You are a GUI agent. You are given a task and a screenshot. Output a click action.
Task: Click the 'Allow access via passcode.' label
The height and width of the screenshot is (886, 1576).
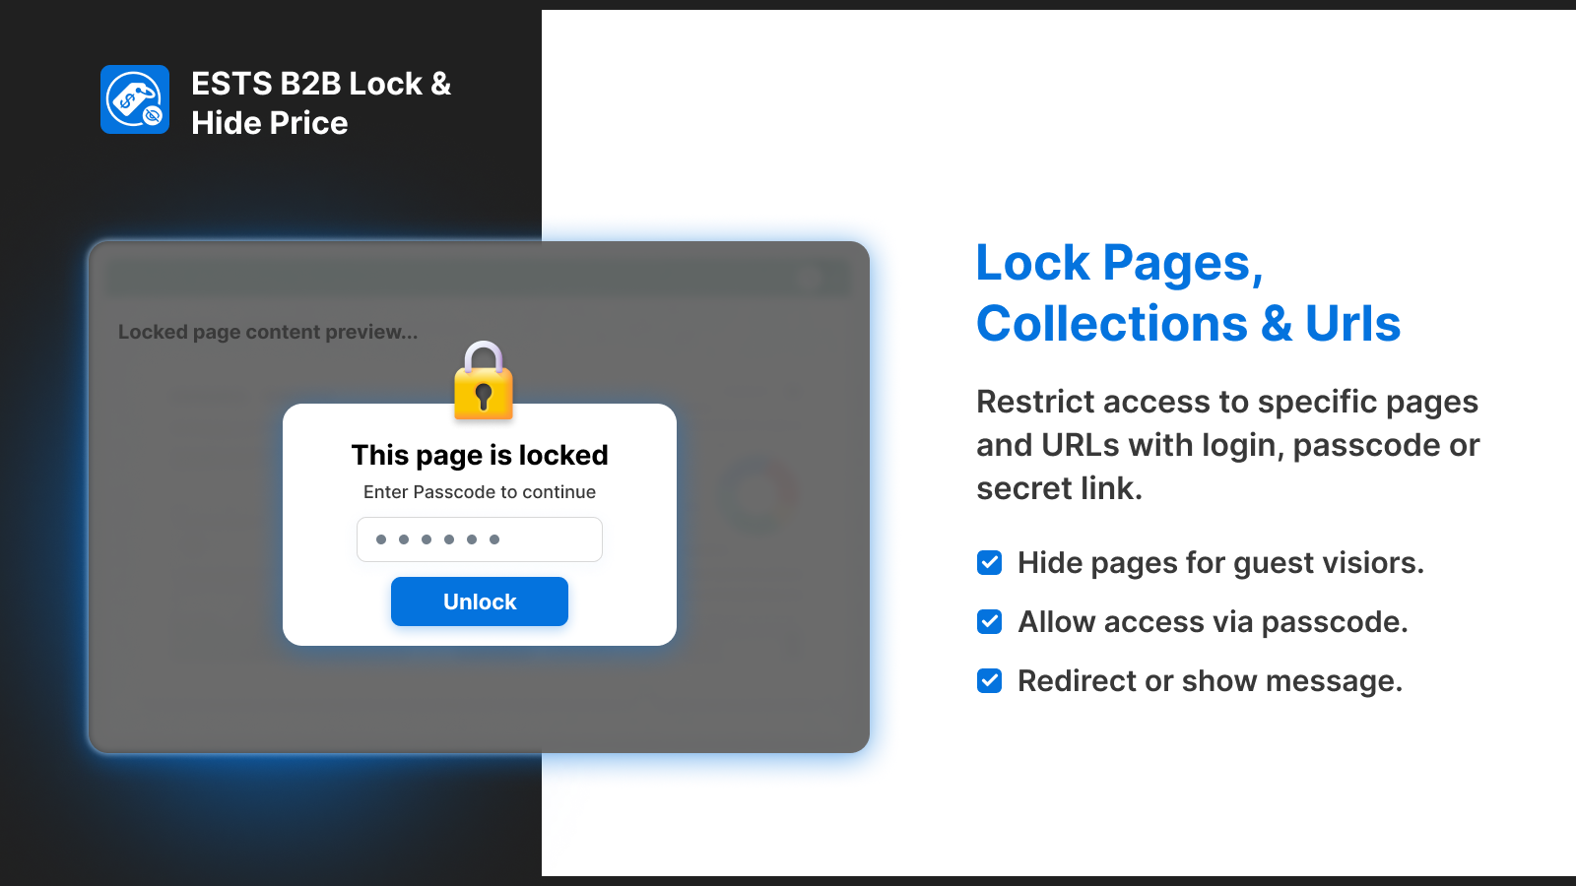click(x=1213, y=622)
